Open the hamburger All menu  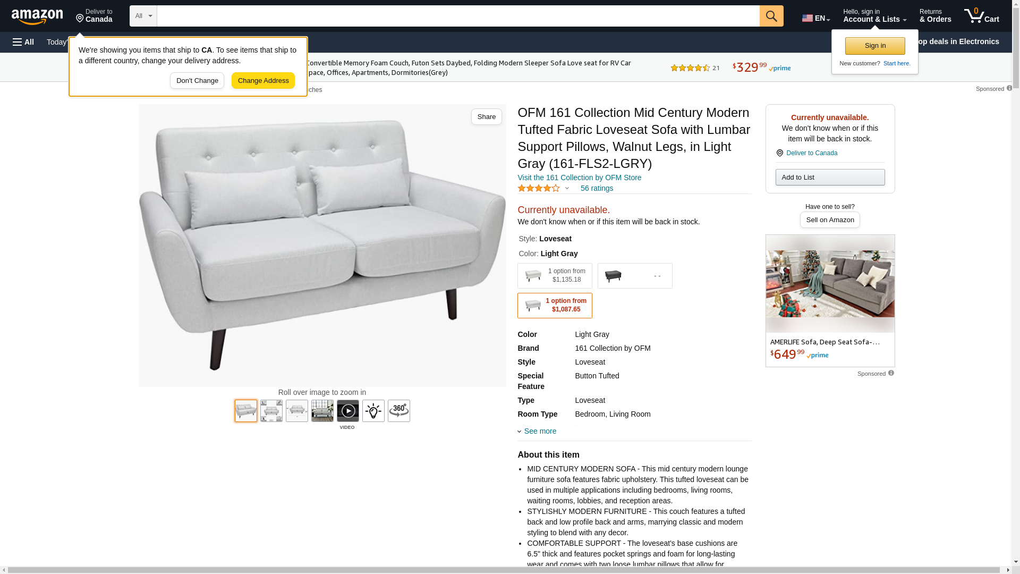point(23,42)
